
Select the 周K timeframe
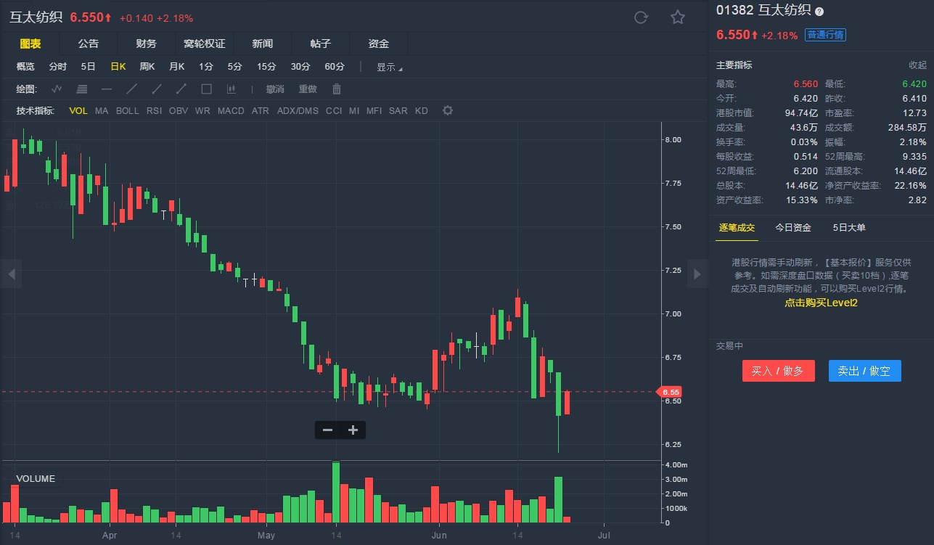pos(147,67)
